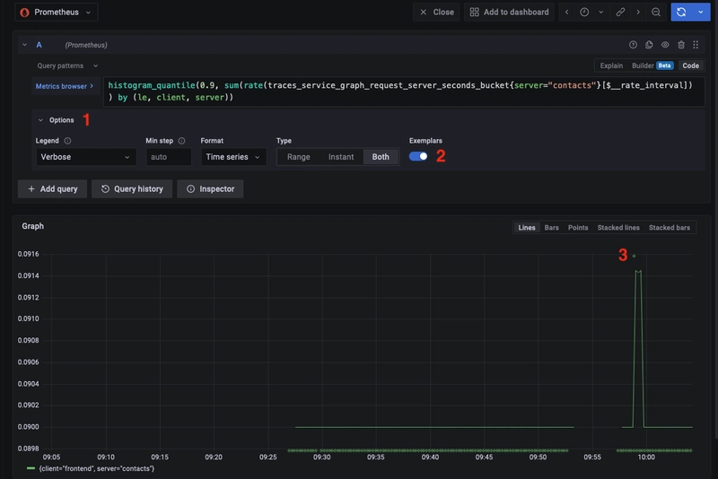The width and height of the screenshot is (718, 479).
Task: Delete query A trash icon
Action: 681,45
